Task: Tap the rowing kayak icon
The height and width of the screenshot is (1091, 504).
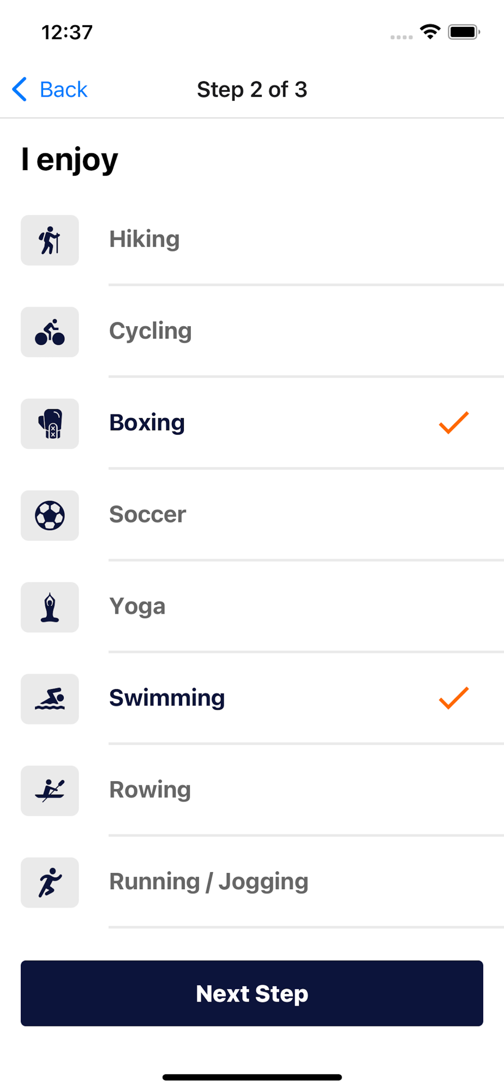Action: (x=50, y=790)
